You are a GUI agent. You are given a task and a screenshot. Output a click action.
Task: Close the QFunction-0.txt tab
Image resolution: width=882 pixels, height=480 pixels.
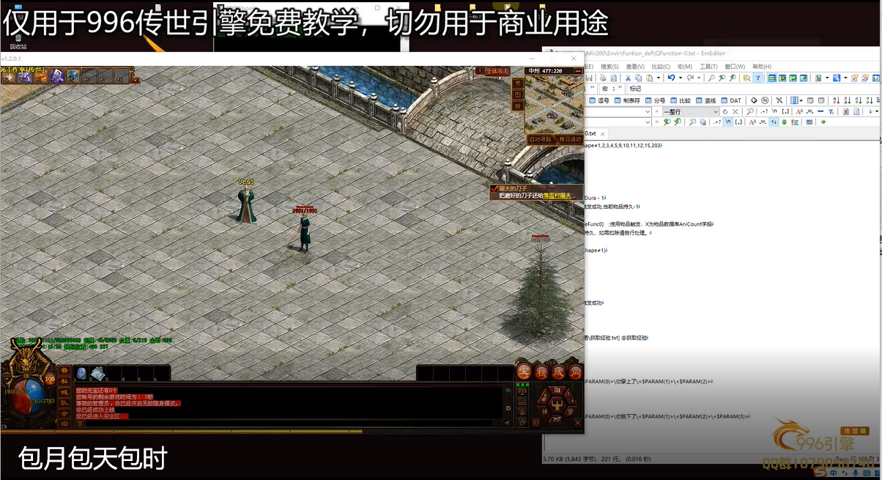pyautogui.click(x=603, y=134)
